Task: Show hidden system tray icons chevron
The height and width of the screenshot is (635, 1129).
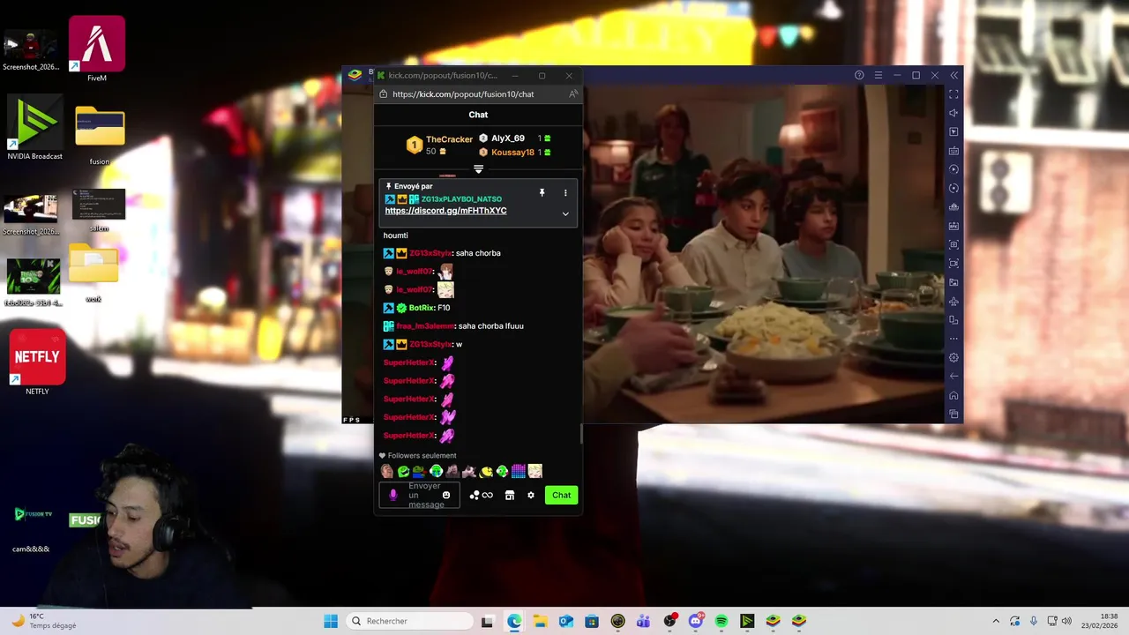Action: click(x=996, y=621)
